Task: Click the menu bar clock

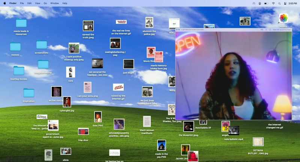Action: pyautogui.click(x=293, y=3)
